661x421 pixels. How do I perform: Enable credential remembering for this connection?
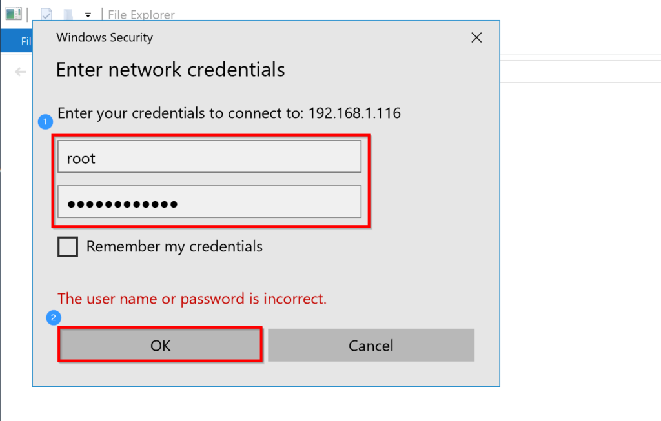(67, 246)
